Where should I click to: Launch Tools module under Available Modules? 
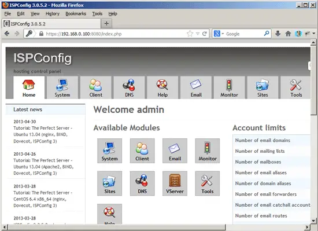click(208, 184)
